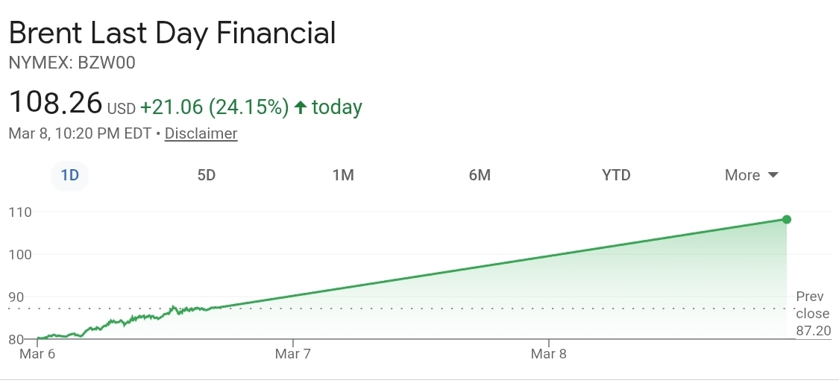Click the +21.06 (24.15%) change value
839x389 pixels.
tap(214, 107)
